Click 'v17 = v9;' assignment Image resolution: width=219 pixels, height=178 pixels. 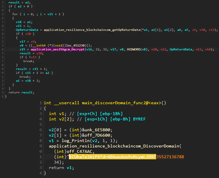pyautogui.click(x=28, y=42)
